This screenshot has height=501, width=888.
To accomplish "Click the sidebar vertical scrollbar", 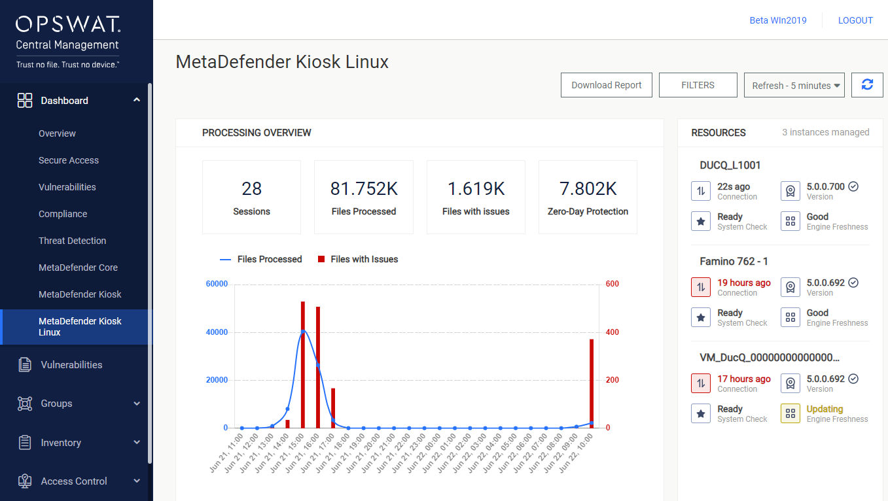I will (150, 273).
